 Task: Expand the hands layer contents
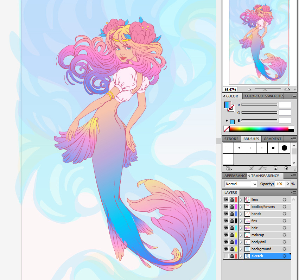[241, 214]
